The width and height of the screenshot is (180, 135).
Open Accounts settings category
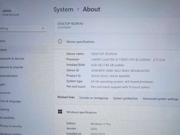point(5,93)
